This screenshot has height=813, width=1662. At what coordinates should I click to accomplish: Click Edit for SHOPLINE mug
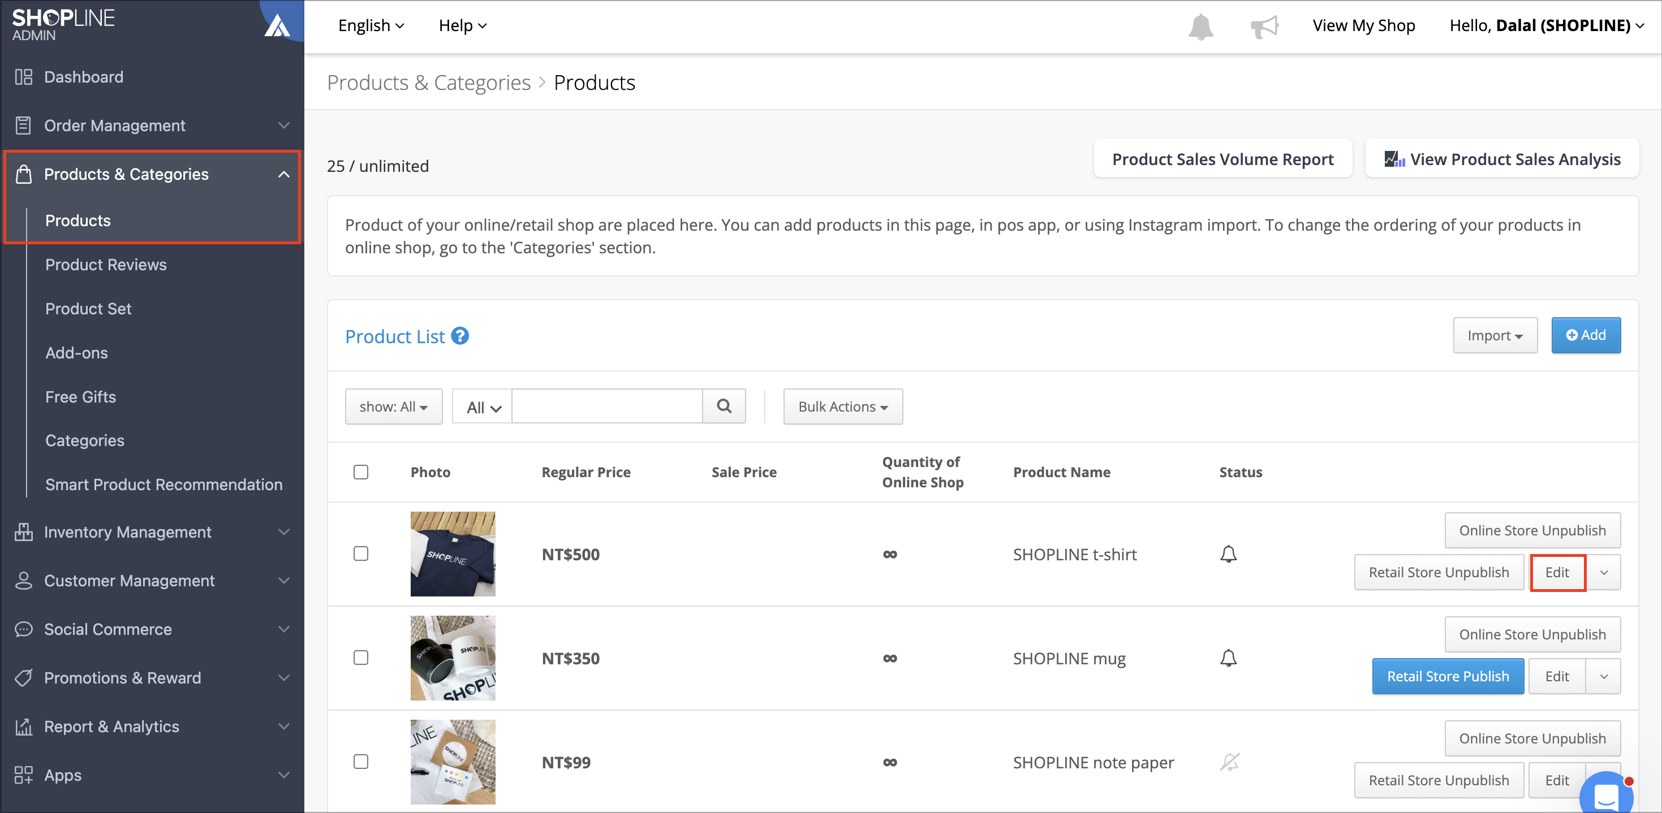1557,676
